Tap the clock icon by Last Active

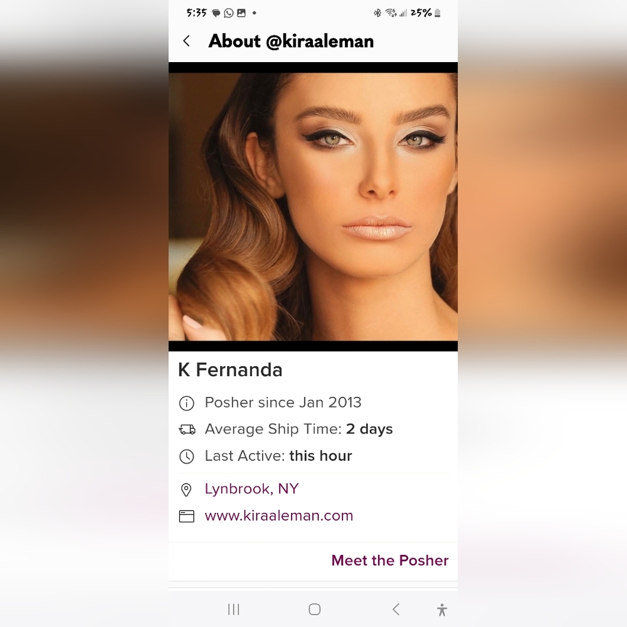(x=186, y=456)
